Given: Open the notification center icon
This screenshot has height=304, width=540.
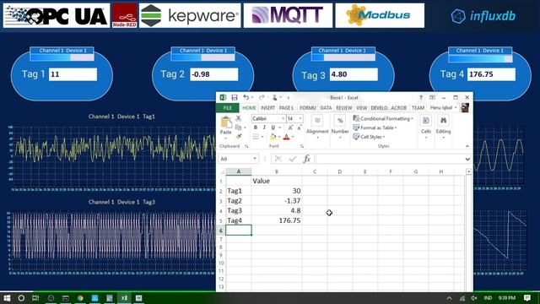Looking at the screenshot, I should pos(526,298).
